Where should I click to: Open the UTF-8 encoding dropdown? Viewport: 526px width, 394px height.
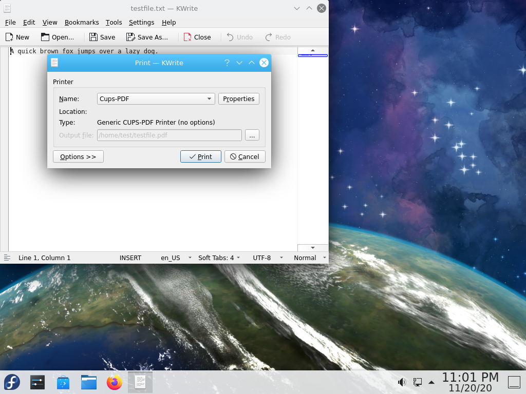[x=268, y=258]
